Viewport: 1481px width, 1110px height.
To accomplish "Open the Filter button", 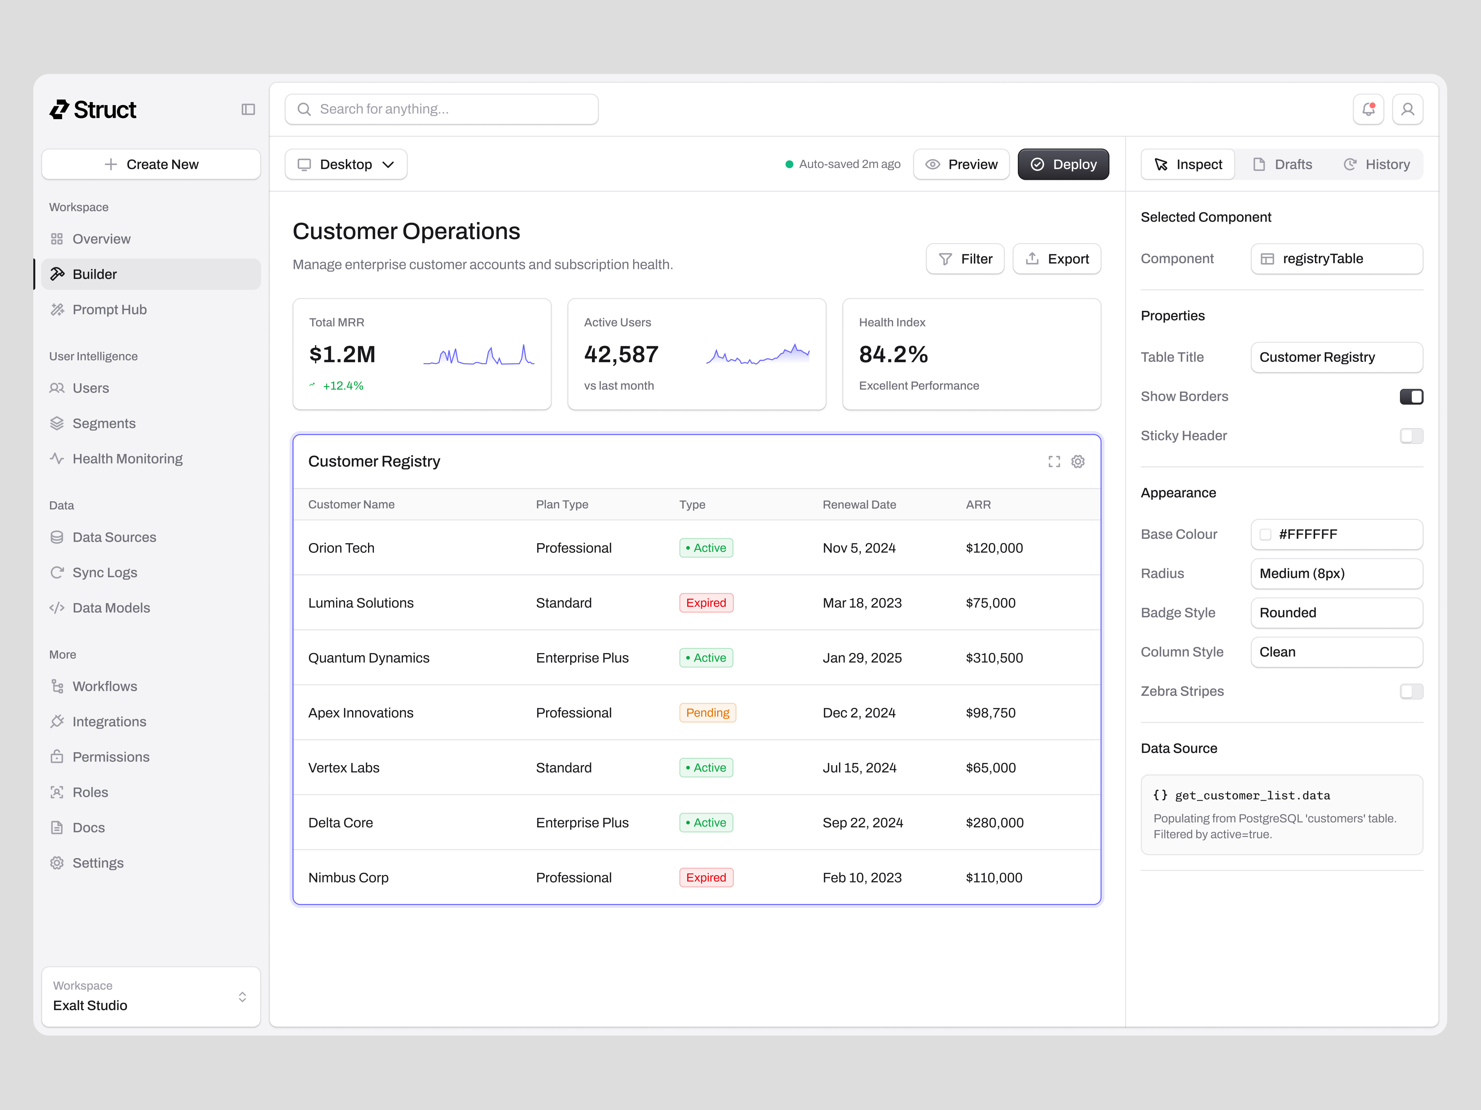I will click(965, 259).
